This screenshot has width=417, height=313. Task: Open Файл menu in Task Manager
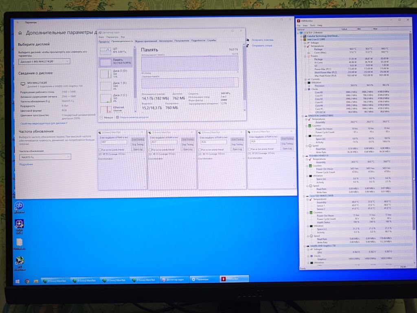(x=101, y=37)
